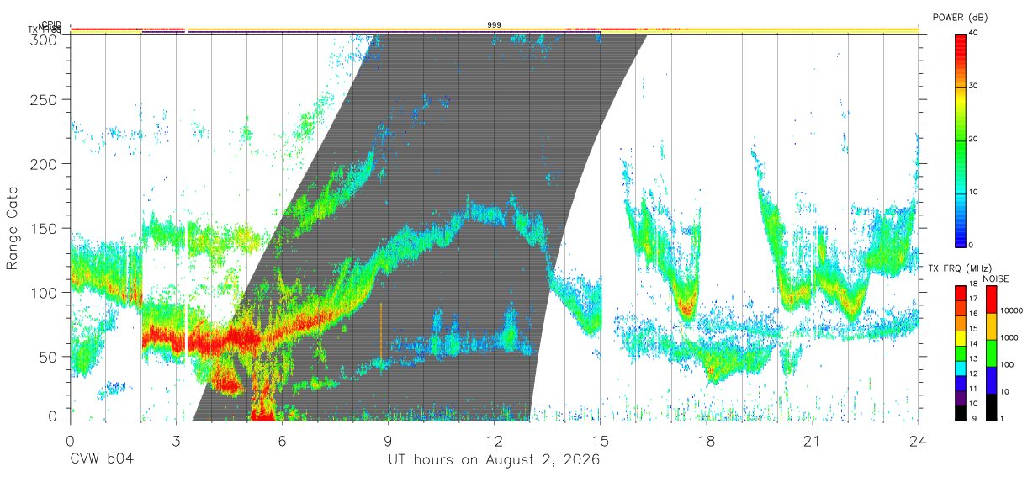Click the 12 tick on UT hours axis
1033x477 pixels.
tap(495, 441)
